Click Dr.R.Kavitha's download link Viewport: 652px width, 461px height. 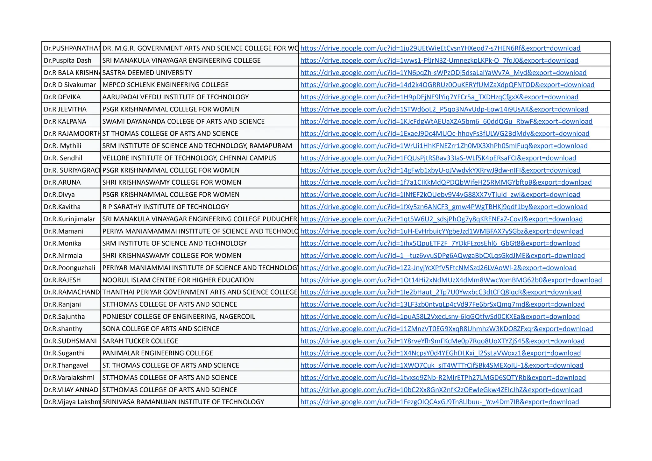[x=444, y=207]
